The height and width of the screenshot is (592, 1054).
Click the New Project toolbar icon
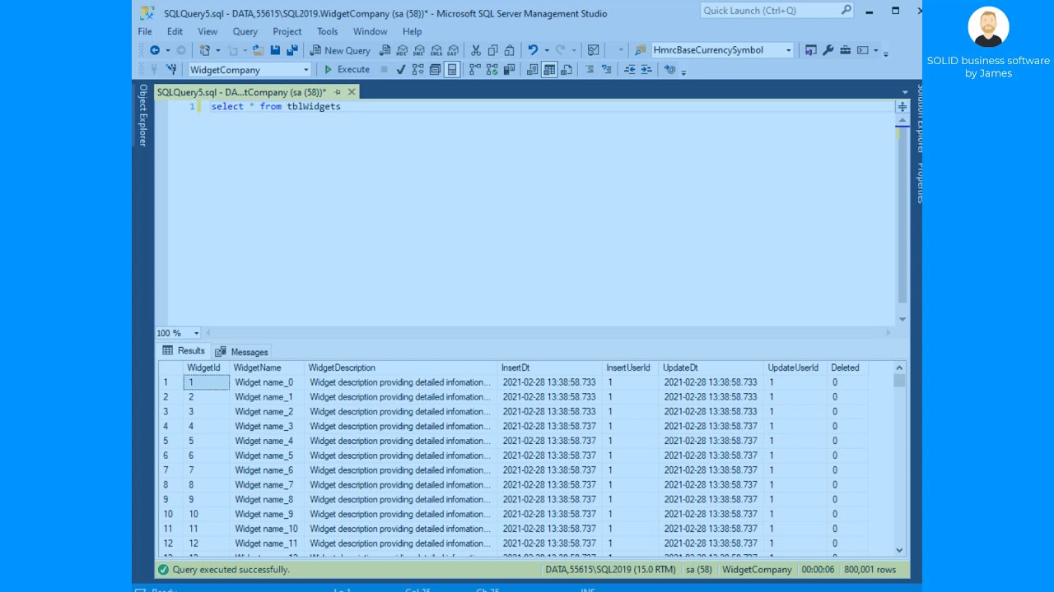coord(204,50)
